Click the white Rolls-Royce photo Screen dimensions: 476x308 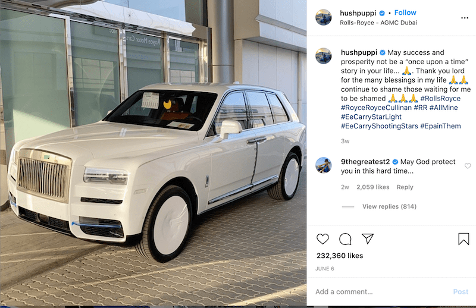tap(154, 153)
